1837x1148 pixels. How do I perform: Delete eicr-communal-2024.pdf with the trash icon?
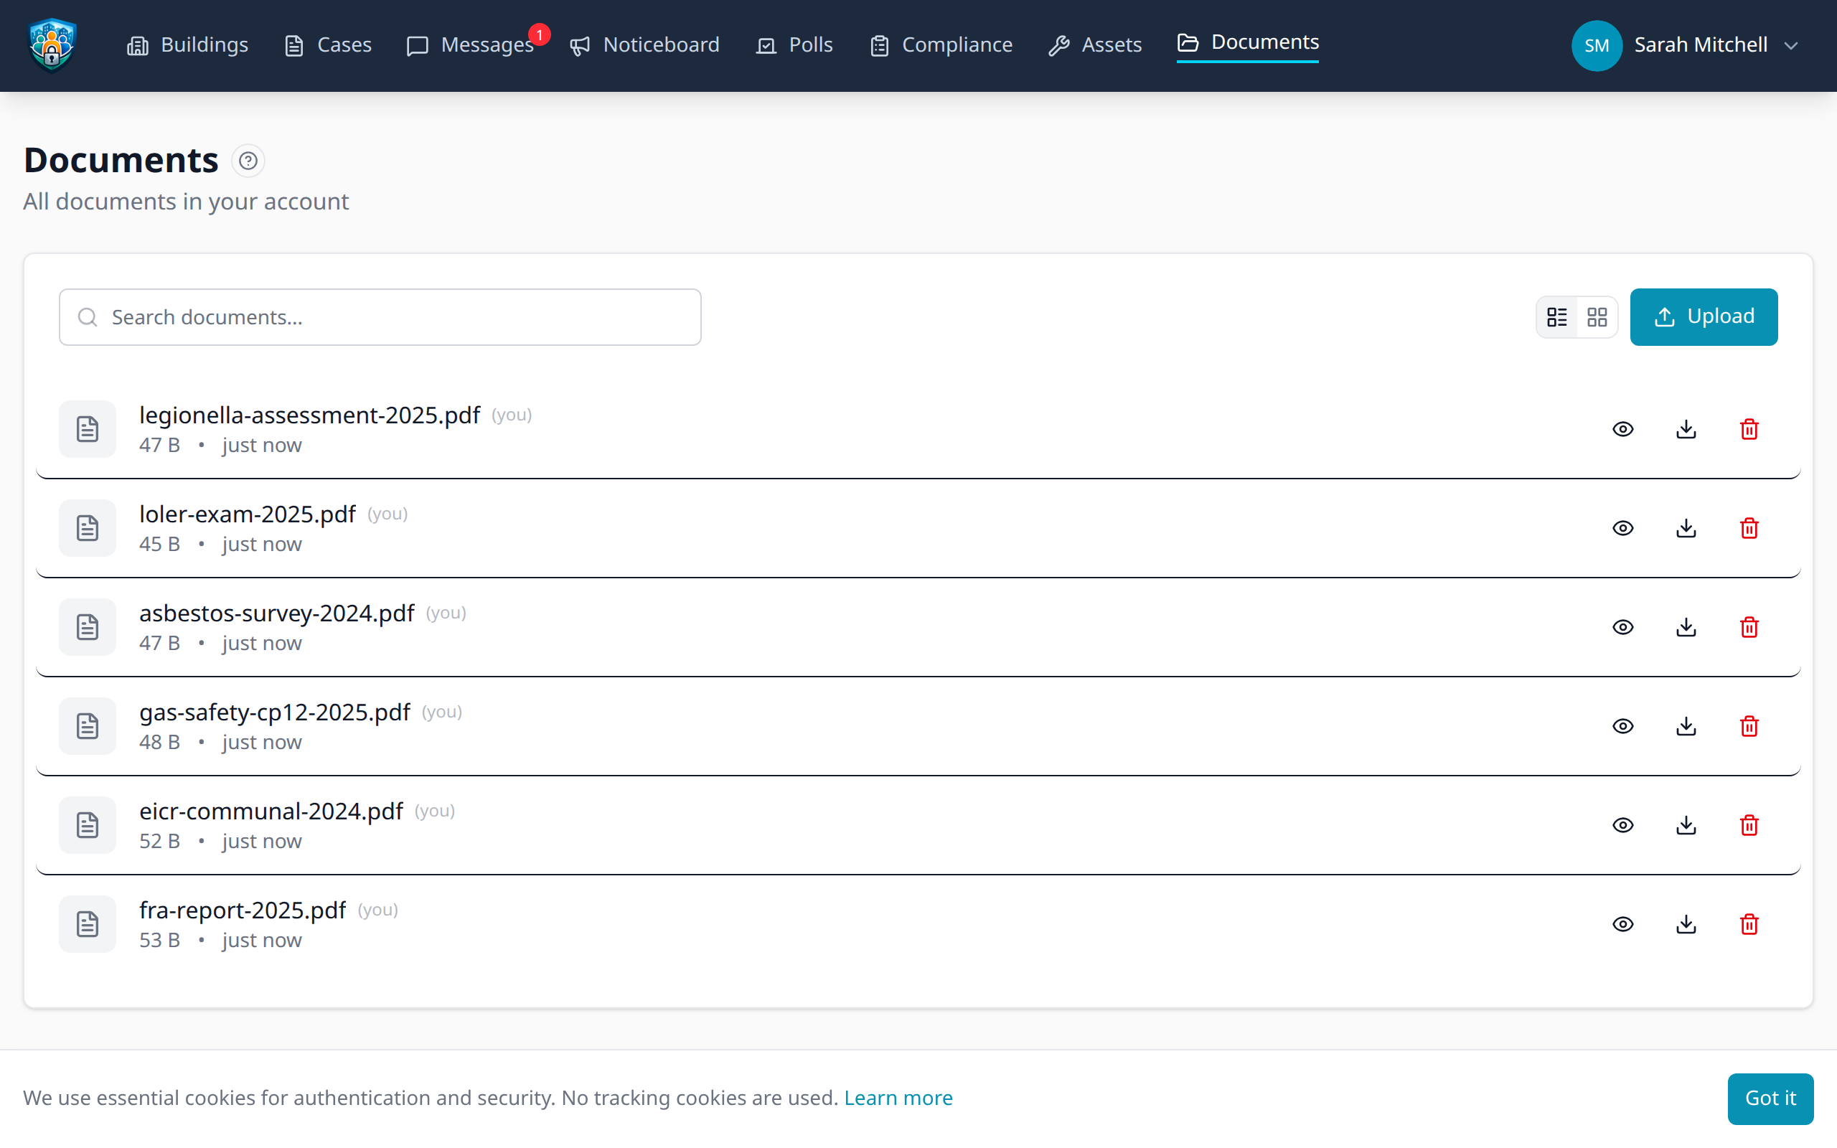click(x=1749, y=825)
